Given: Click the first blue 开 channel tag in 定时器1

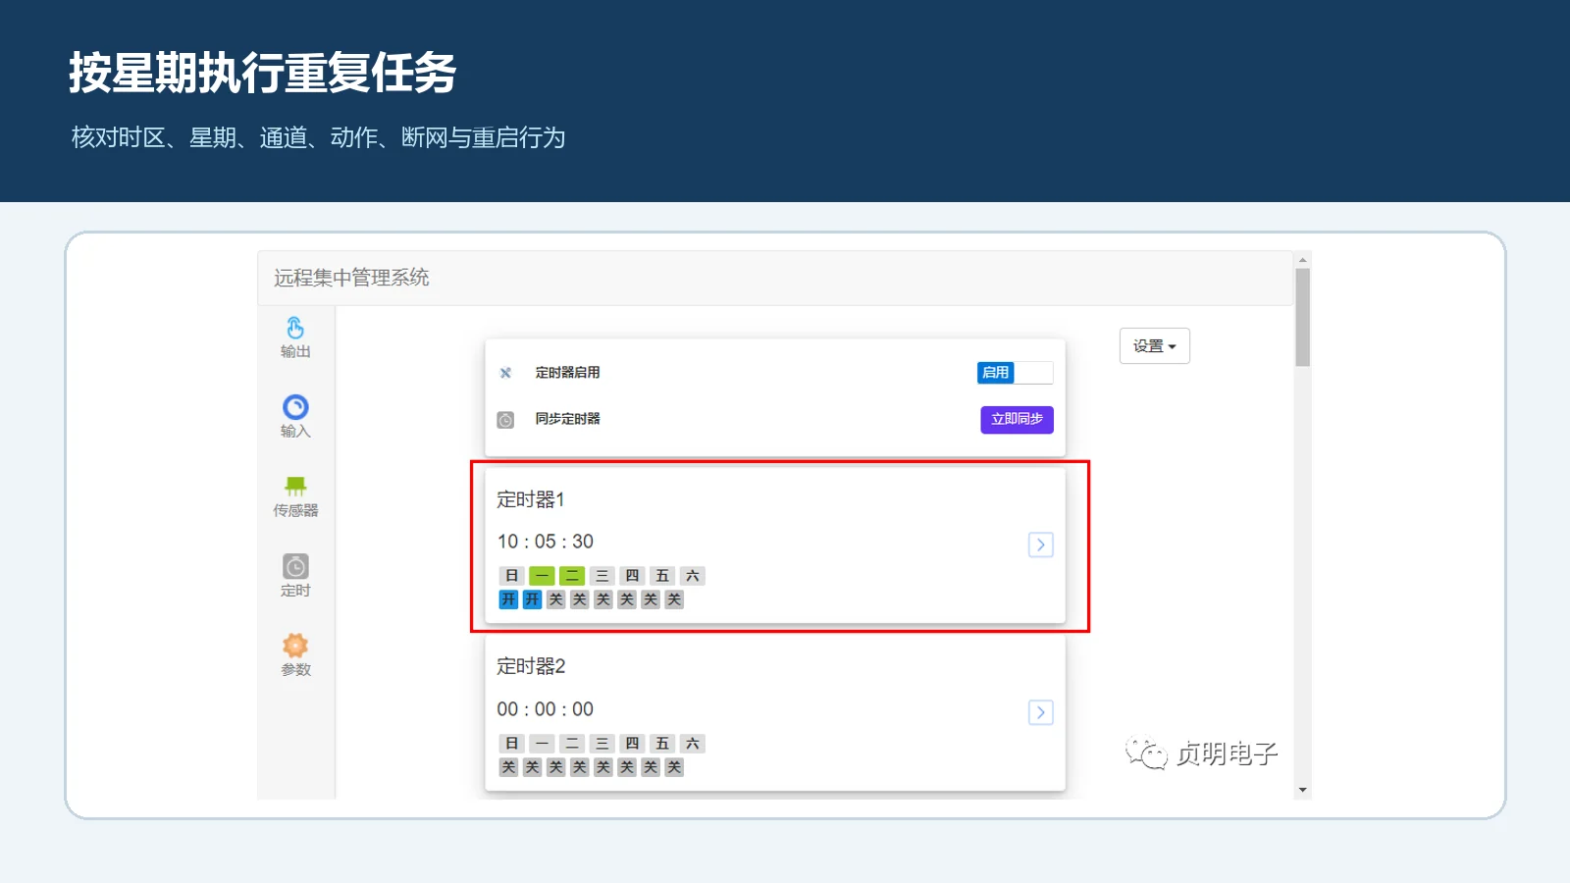Looking at the screenshot, I should click(508, 599).
